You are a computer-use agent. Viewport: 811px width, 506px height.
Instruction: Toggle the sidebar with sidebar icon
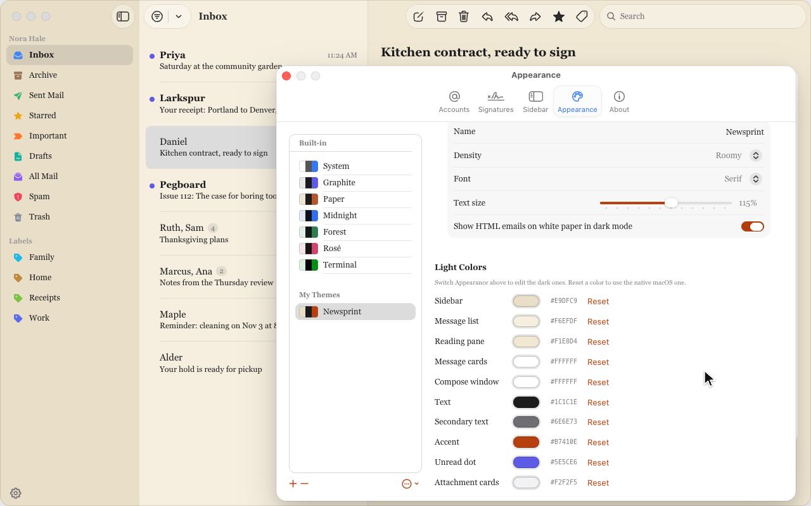(x=123, y=16)
